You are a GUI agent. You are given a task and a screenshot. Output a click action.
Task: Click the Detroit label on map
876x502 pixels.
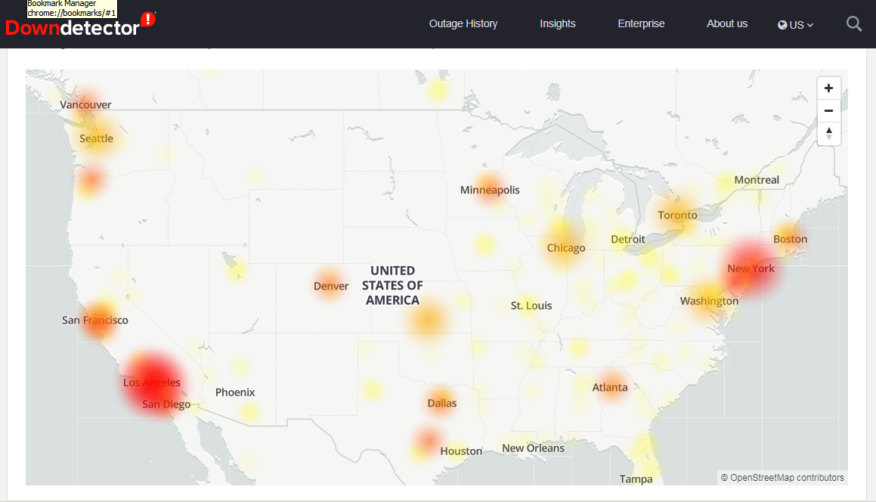click(628, 239)
